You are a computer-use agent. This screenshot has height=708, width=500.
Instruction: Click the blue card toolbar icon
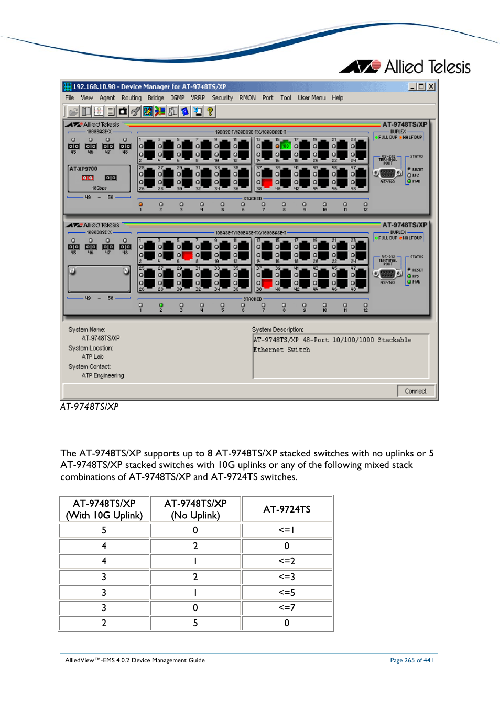pyautogui.click(x=185, y=111)
